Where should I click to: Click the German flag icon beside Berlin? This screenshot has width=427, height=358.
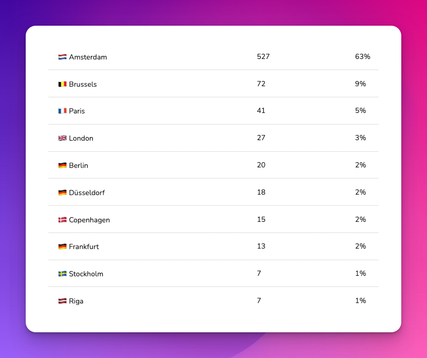coord(63,165)
